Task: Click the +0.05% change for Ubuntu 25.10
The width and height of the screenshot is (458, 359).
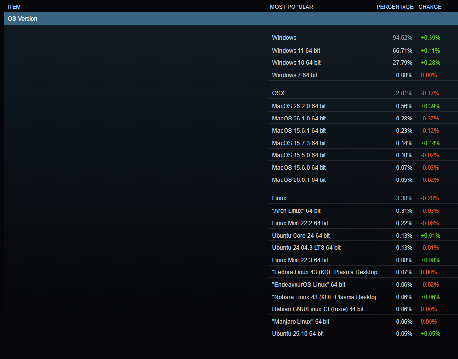Action: pos(430,334)
